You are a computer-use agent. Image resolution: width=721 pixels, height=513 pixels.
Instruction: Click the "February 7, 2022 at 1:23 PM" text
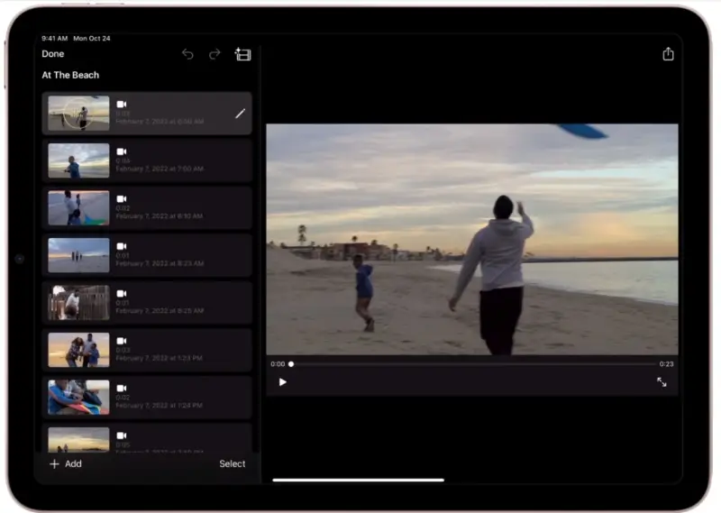(x=160, y=359)
